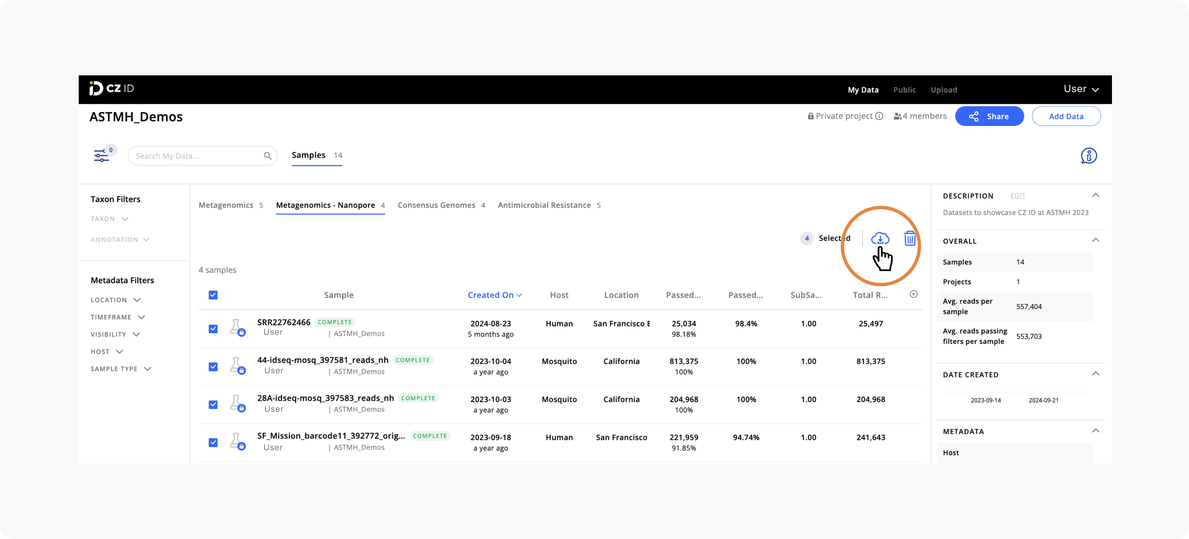
Task: Open sample SRR22762466
Action: (x=283, y=322)
